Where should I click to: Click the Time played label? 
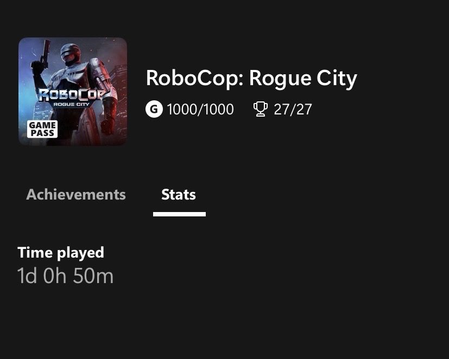click(61, 252)
